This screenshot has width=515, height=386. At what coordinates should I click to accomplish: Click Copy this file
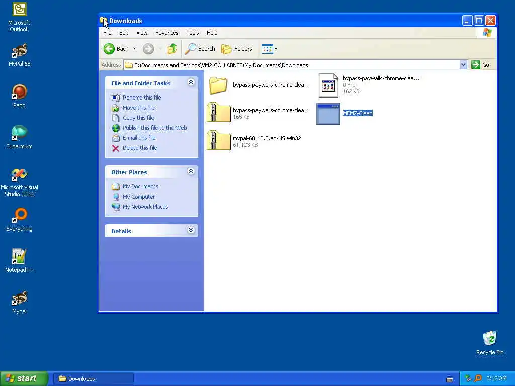point(138,118)
